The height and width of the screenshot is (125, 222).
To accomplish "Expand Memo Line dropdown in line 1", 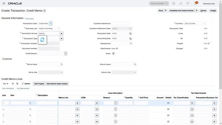I will click(x=77, y=103).
